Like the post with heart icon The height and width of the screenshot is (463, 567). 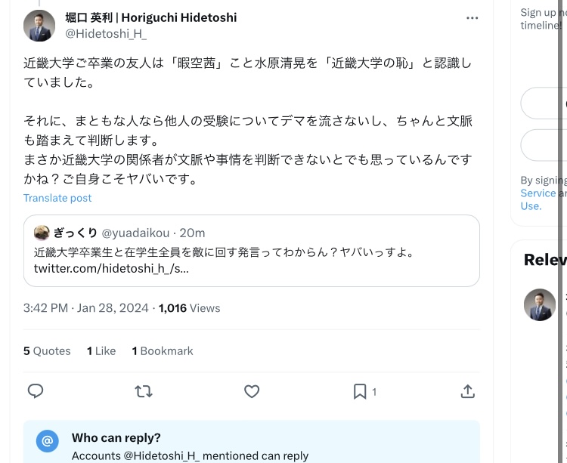click(252, 391)
